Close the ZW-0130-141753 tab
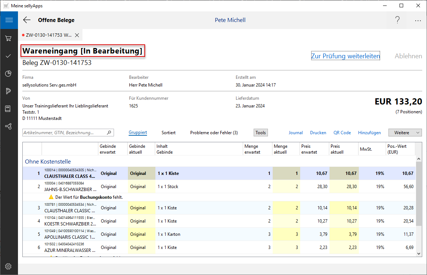Viewport: 427px width, 275px height. click(77, 35)
